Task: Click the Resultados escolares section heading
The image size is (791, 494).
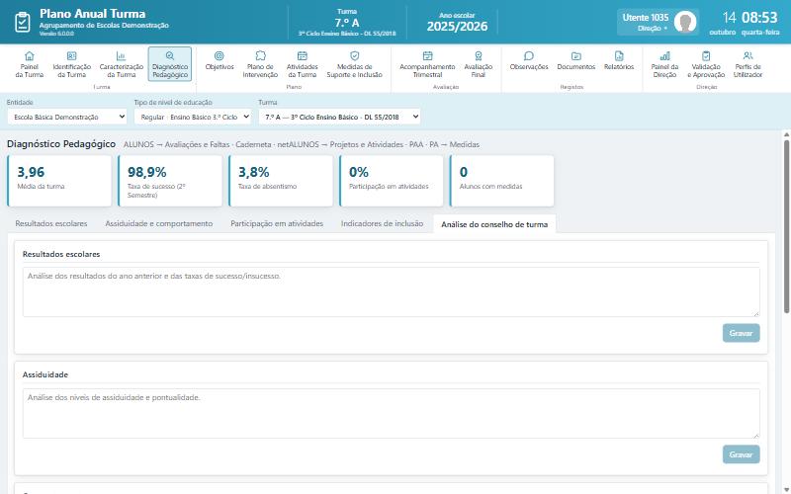Action: point(61,254)
